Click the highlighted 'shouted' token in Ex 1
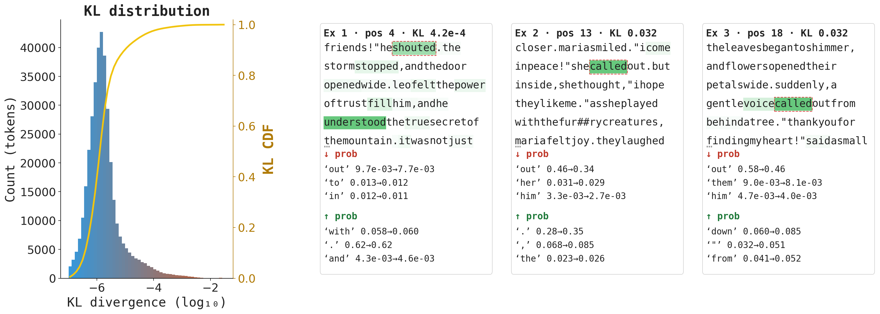 click(x=414, y=48)
